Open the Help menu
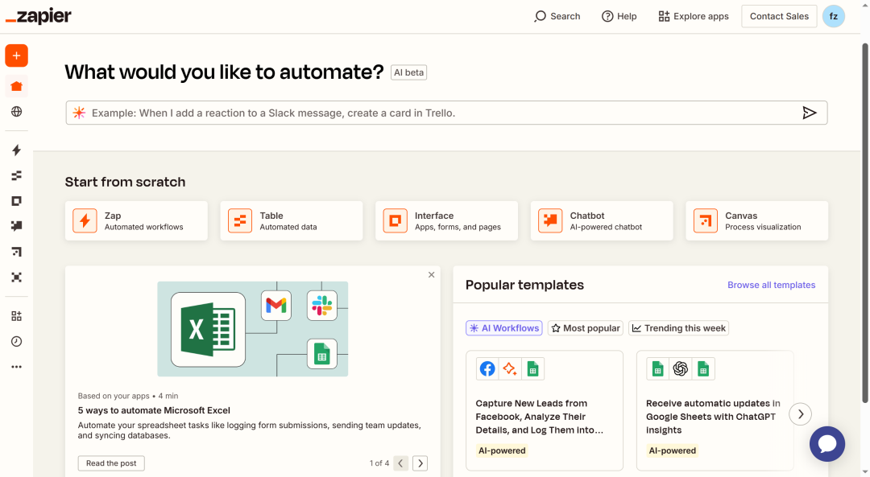 coord(619,16)
